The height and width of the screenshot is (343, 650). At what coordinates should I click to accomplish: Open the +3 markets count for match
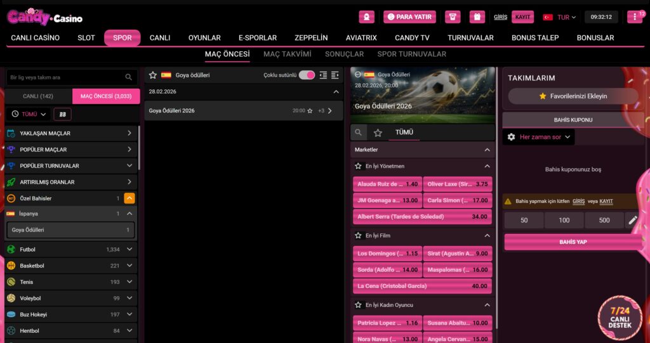coord(321,110)
